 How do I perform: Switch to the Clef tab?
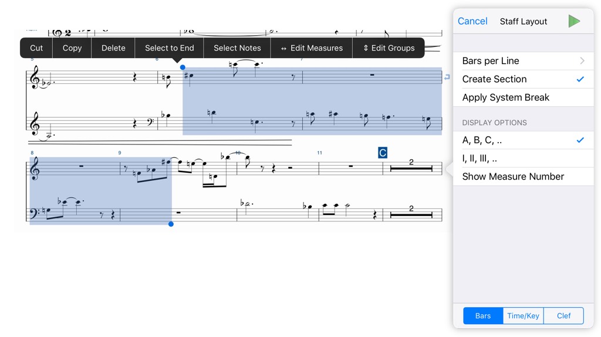coord(563,315)
